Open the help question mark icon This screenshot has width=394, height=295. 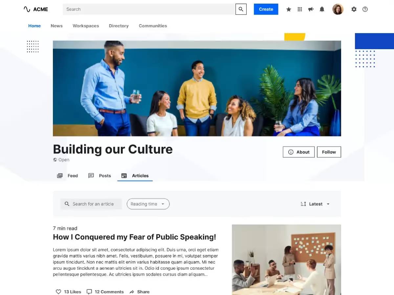[365, 9]
